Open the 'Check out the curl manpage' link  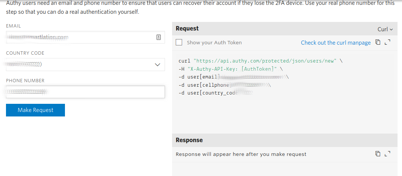336,43
